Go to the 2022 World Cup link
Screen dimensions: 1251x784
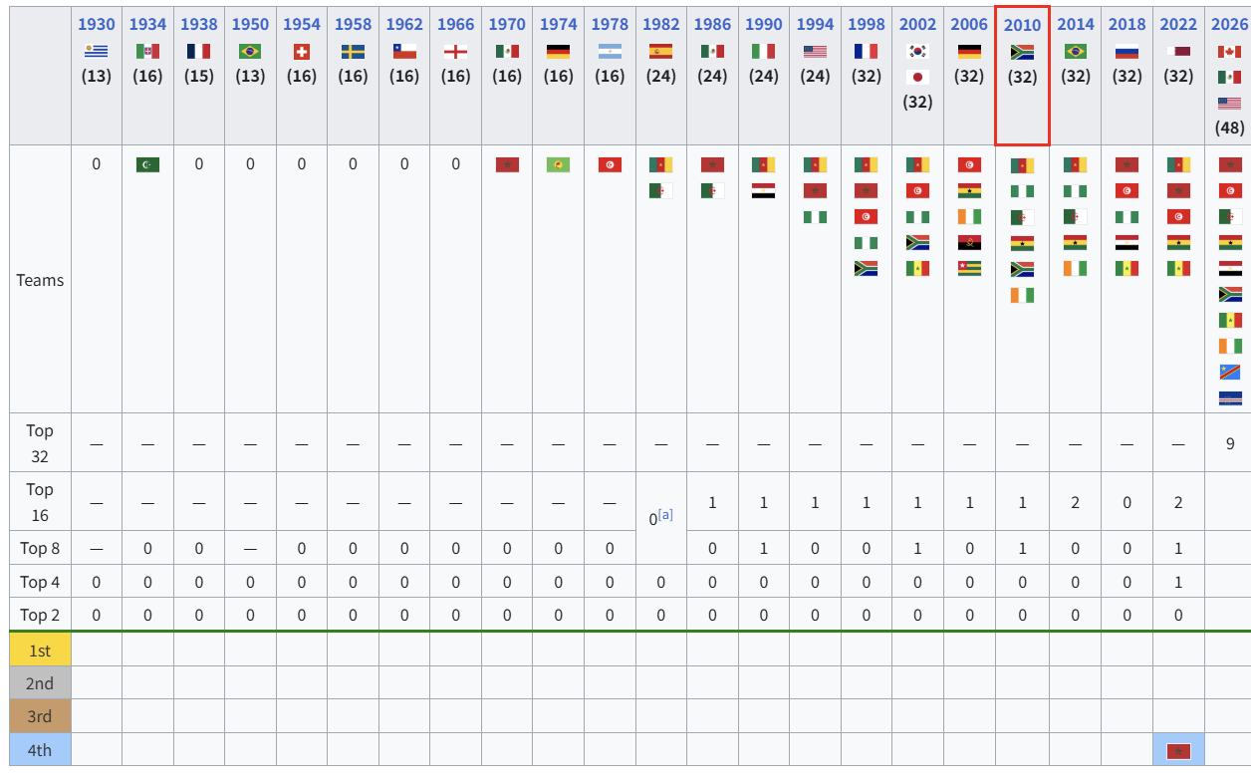(1178, 24)
